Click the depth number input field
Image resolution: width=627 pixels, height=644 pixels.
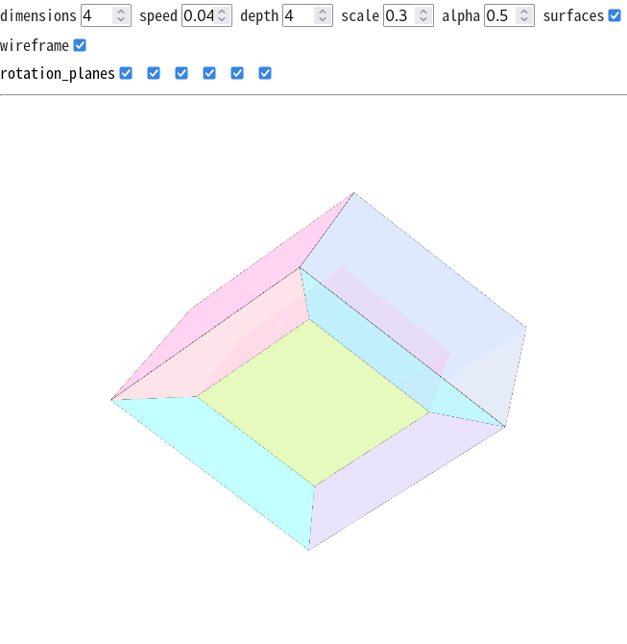pos(298,15)
